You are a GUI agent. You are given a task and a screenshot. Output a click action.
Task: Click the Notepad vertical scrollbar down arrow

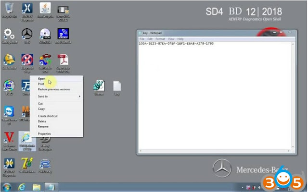(x=293, y=147)
